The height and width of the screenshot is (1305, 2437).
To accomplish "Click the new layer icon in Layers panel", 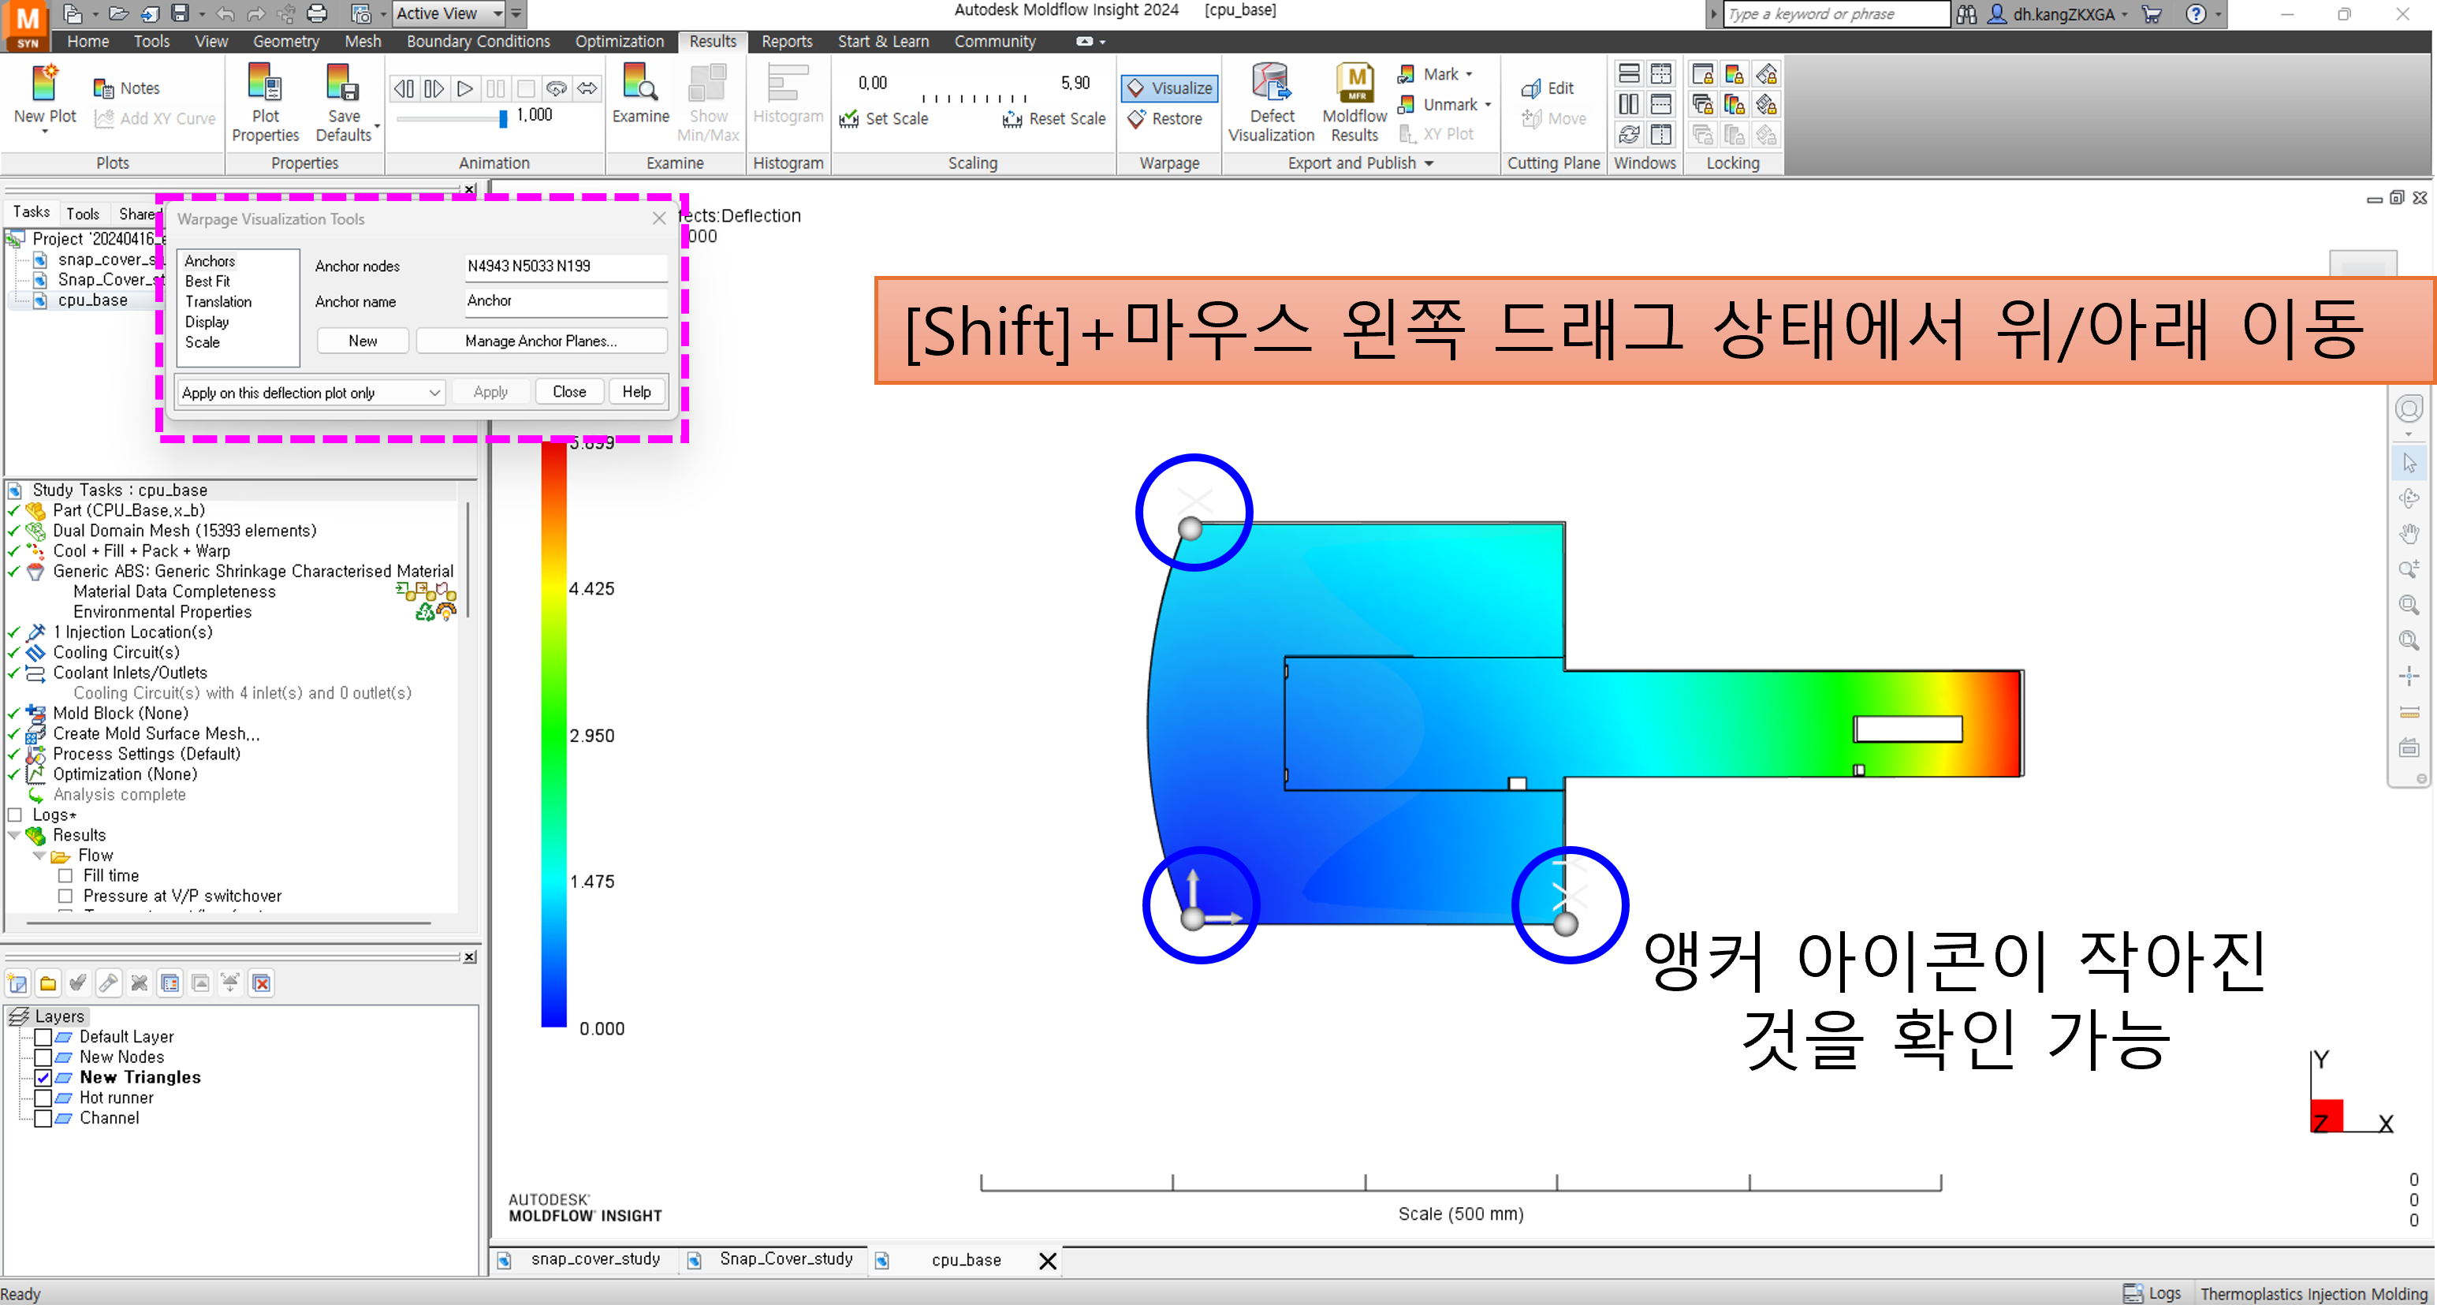I will coord(18,983).
